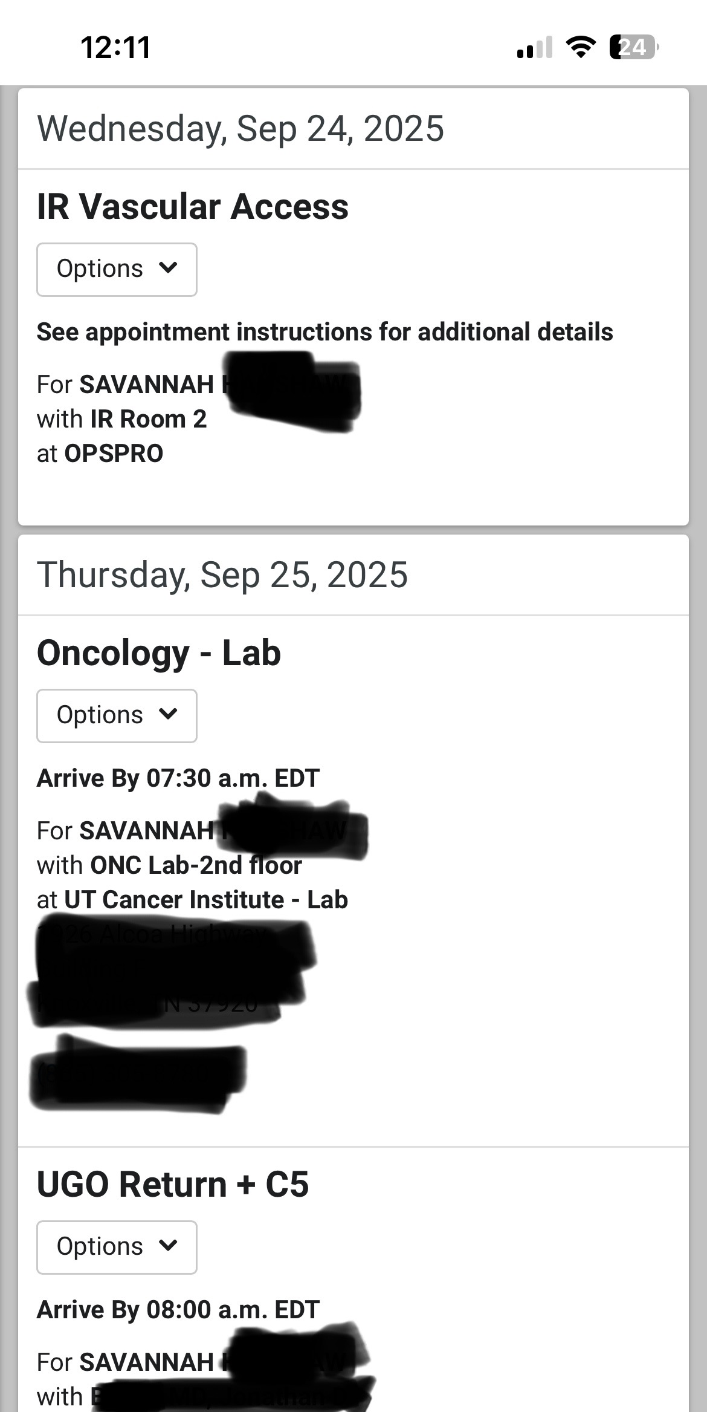Tap the cellular signal bars icon
This screenshot has height=1412, width=707.
(535, 47)
